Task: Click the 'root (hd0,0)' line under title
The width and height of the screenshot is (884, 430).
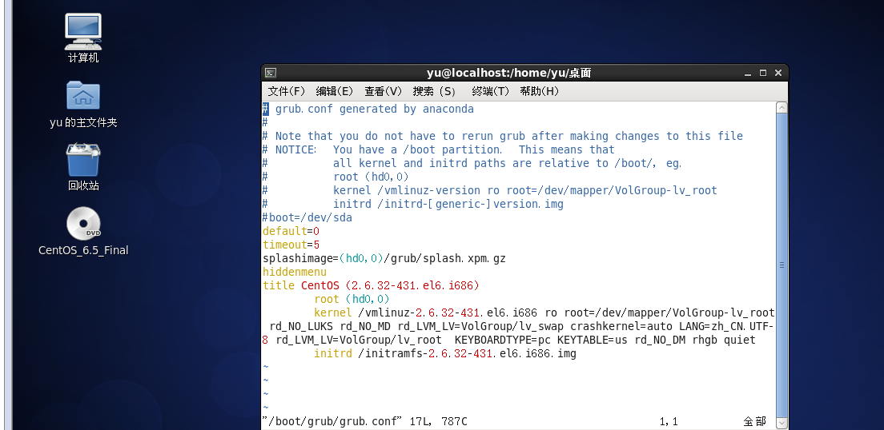Action: [352, 299]
